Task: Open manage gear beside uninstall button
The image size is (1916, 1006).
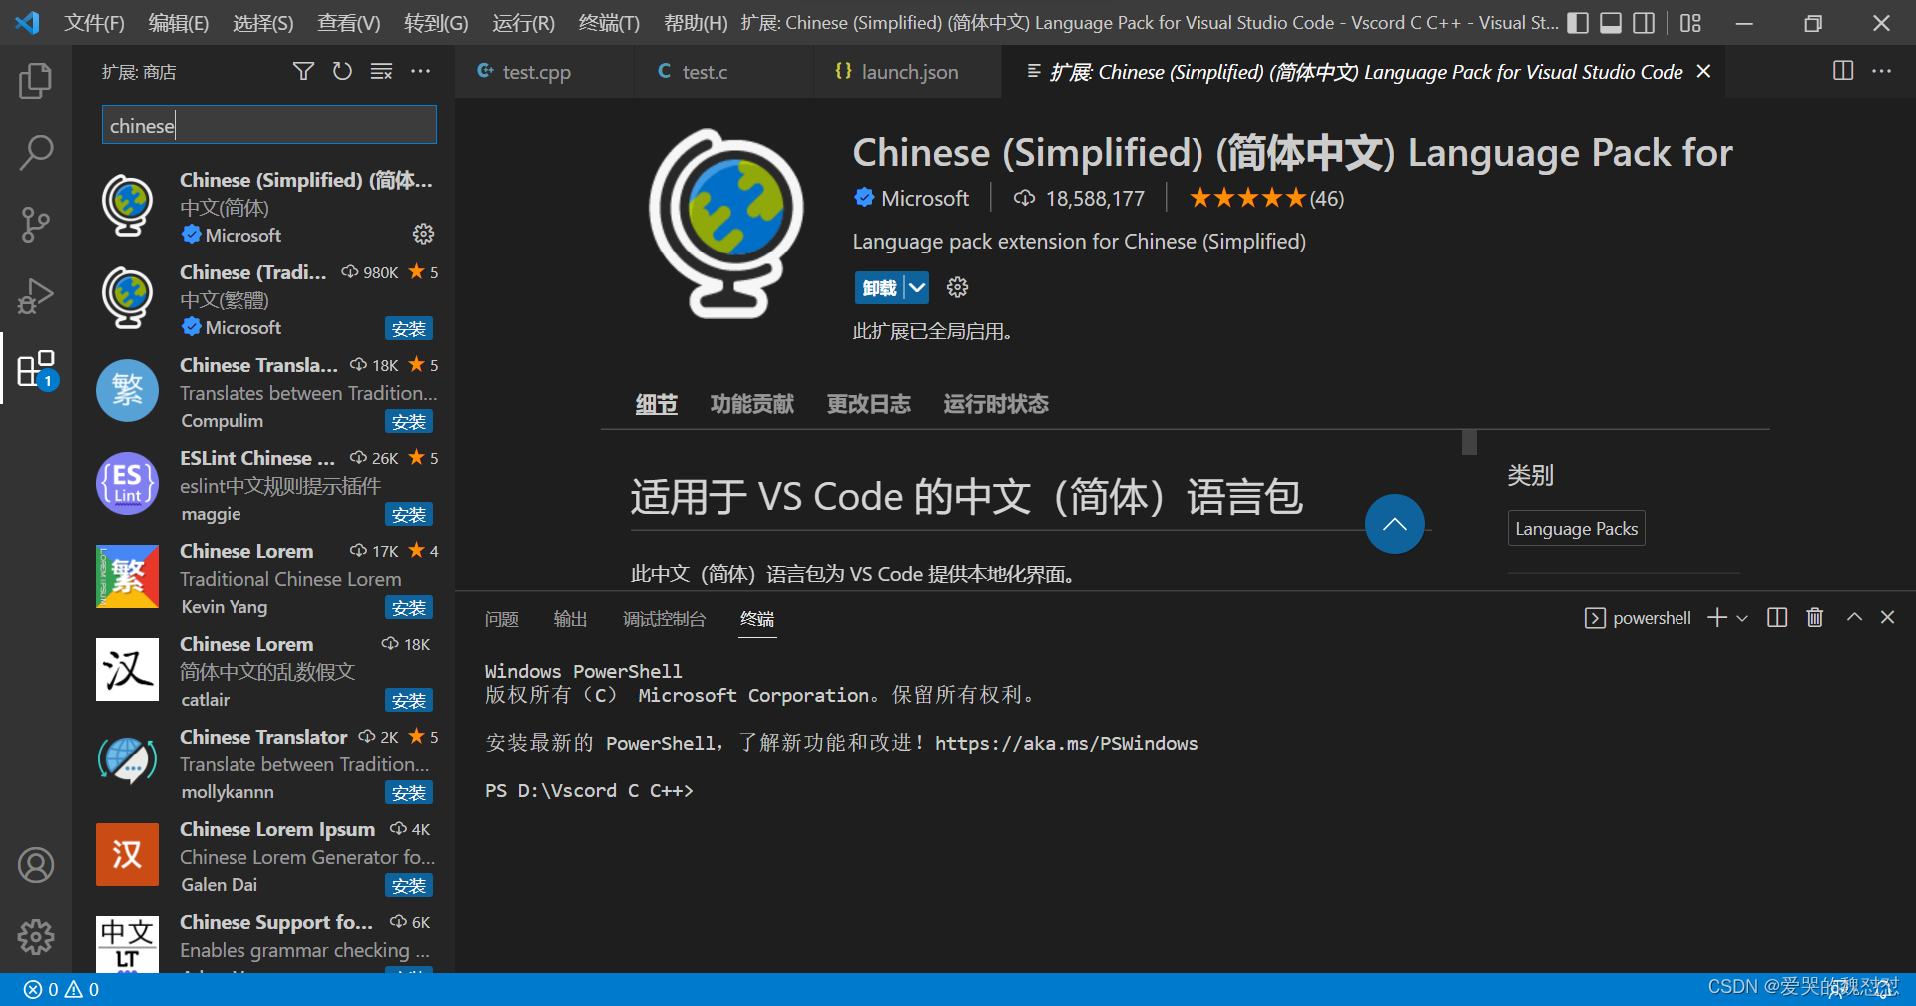Action: click(957, 287)
